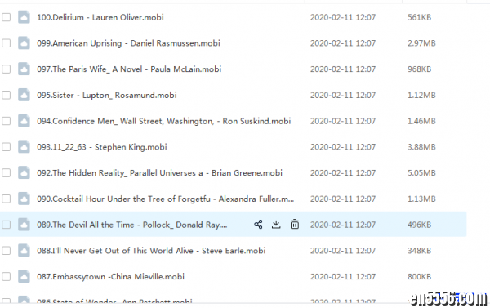Click the 1.12MB size value
This screenshot has height=308, width=490.
(x=421, y=95)
